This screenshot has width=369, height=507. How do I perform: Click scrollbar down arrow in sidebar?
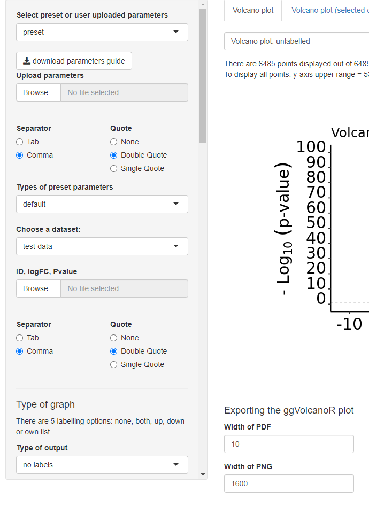pos(203,474)
